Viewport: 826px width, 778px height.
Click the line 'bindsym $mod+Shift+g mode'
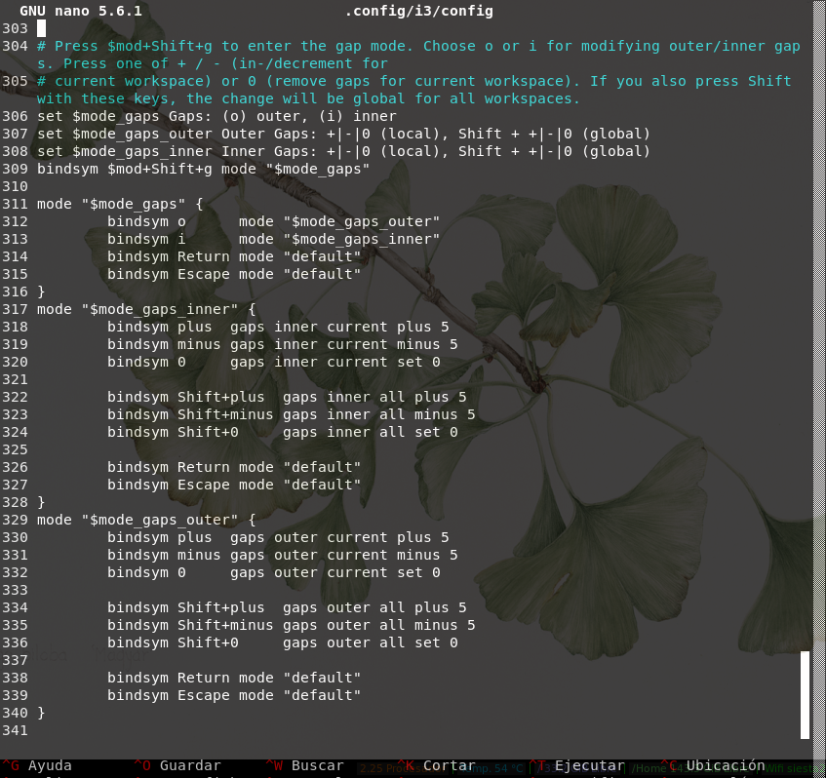click(203, 169)
